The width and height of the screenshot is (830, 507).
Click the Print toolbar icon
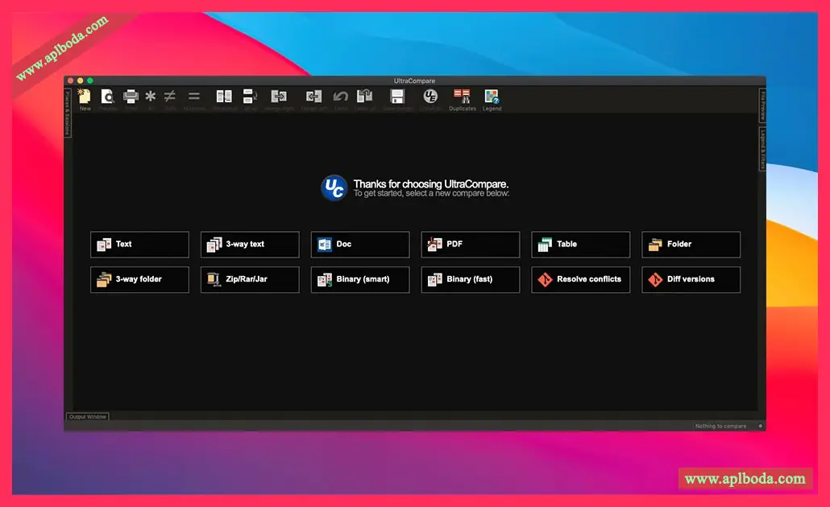131,98
